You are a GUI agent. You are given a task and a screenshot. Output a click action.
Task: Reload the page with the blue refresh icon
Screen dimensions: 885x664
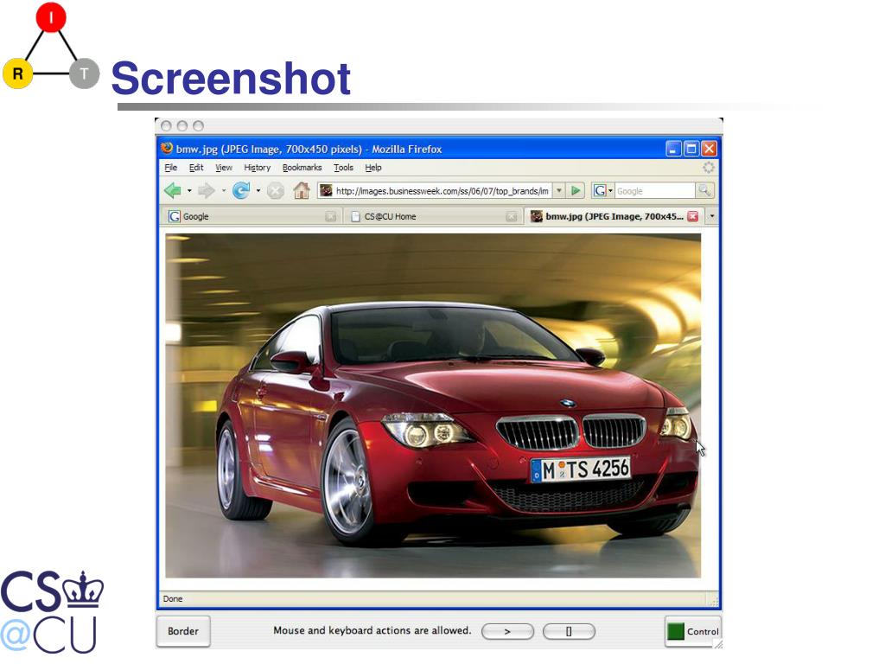[x=241, y=191]
